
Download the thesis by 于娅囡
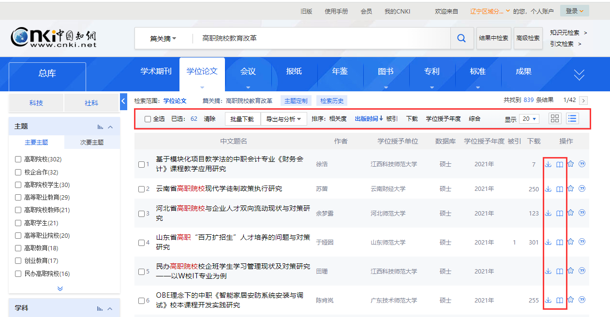coord(548,242)
